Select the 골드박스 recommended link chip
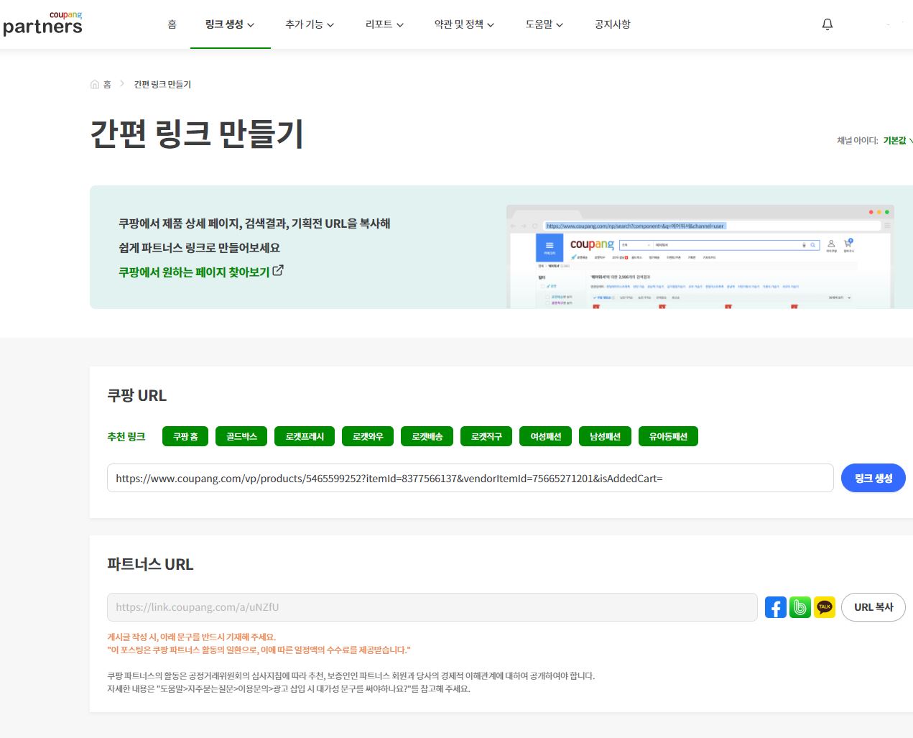 pyautogui.click(x=241, y=435)
